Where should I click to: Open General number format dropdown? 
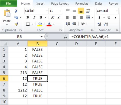pos(117,11)
